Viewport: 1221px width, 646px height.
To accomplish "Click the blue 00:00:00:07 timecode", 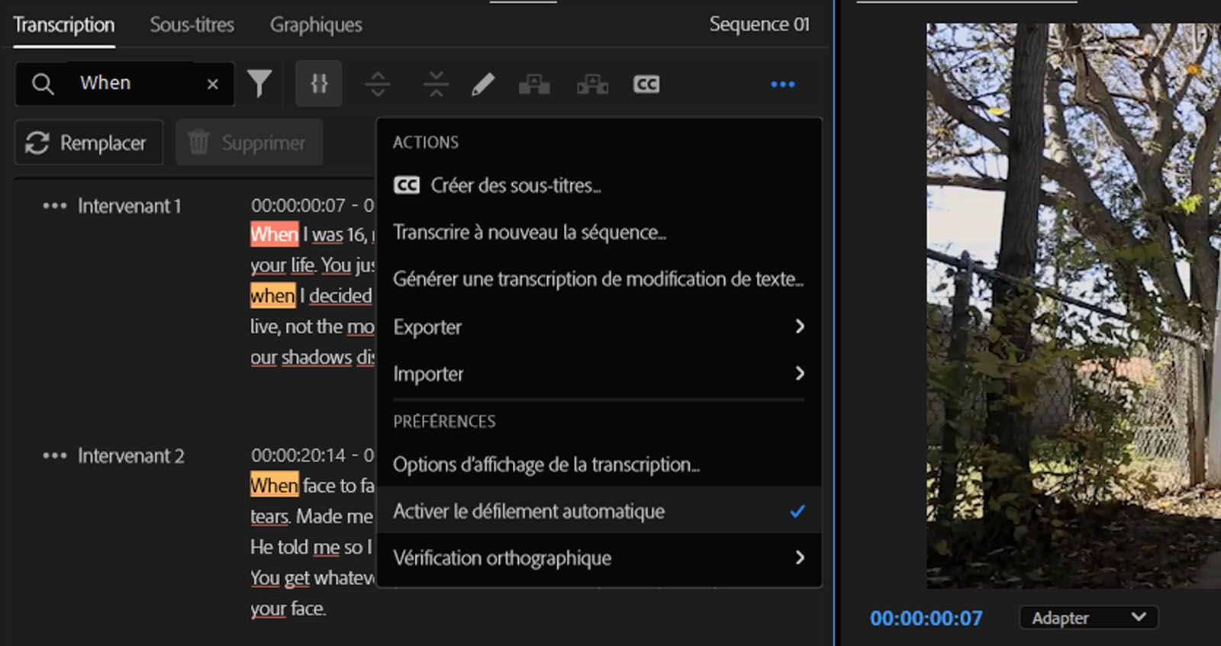I will pos(926,619).
